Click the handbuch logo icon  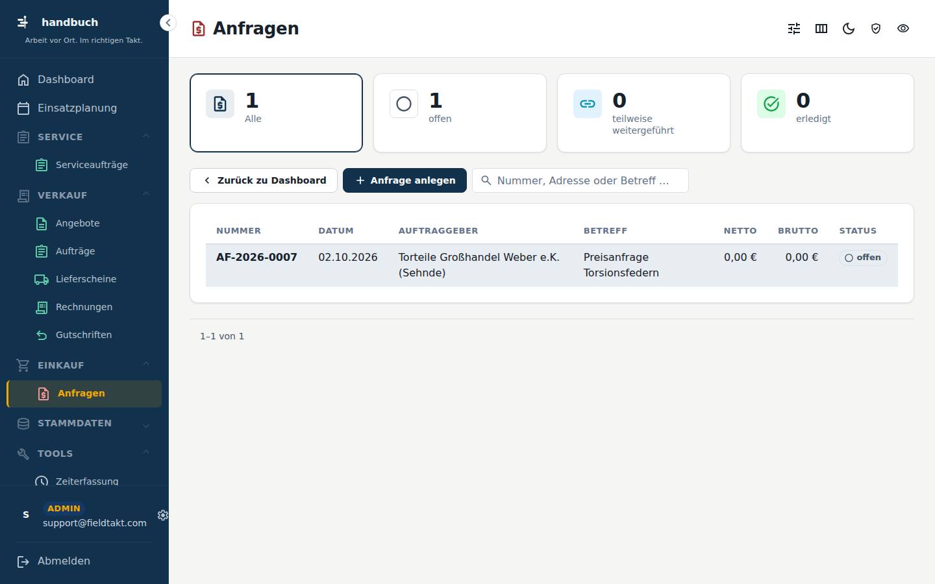[x=23, y=22]
